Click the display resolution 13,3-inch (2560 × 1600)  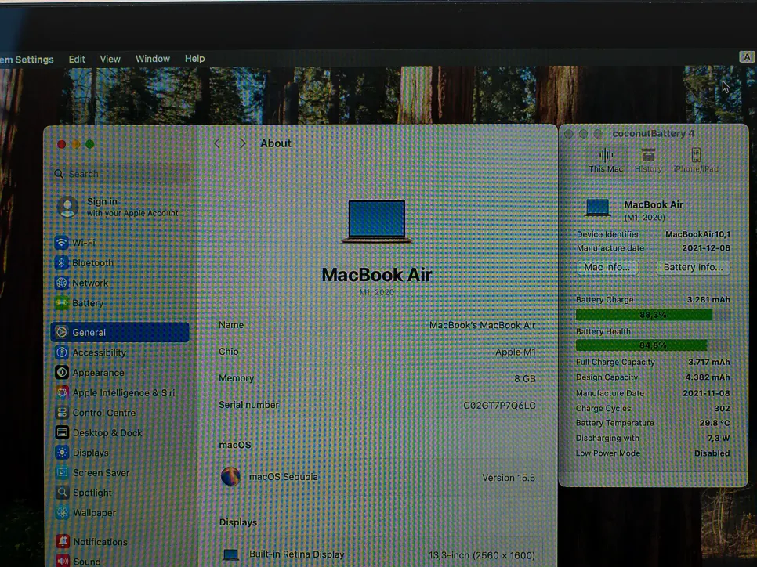click(482, 555)
